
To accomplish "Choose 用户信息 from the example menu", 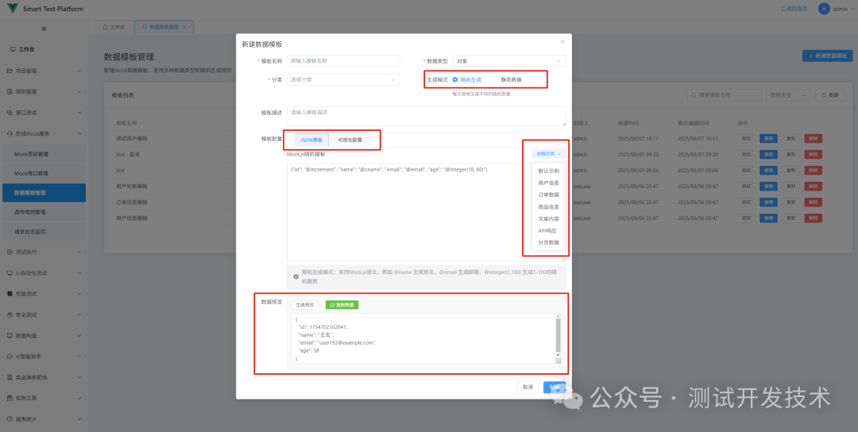I will pos(549,183).
